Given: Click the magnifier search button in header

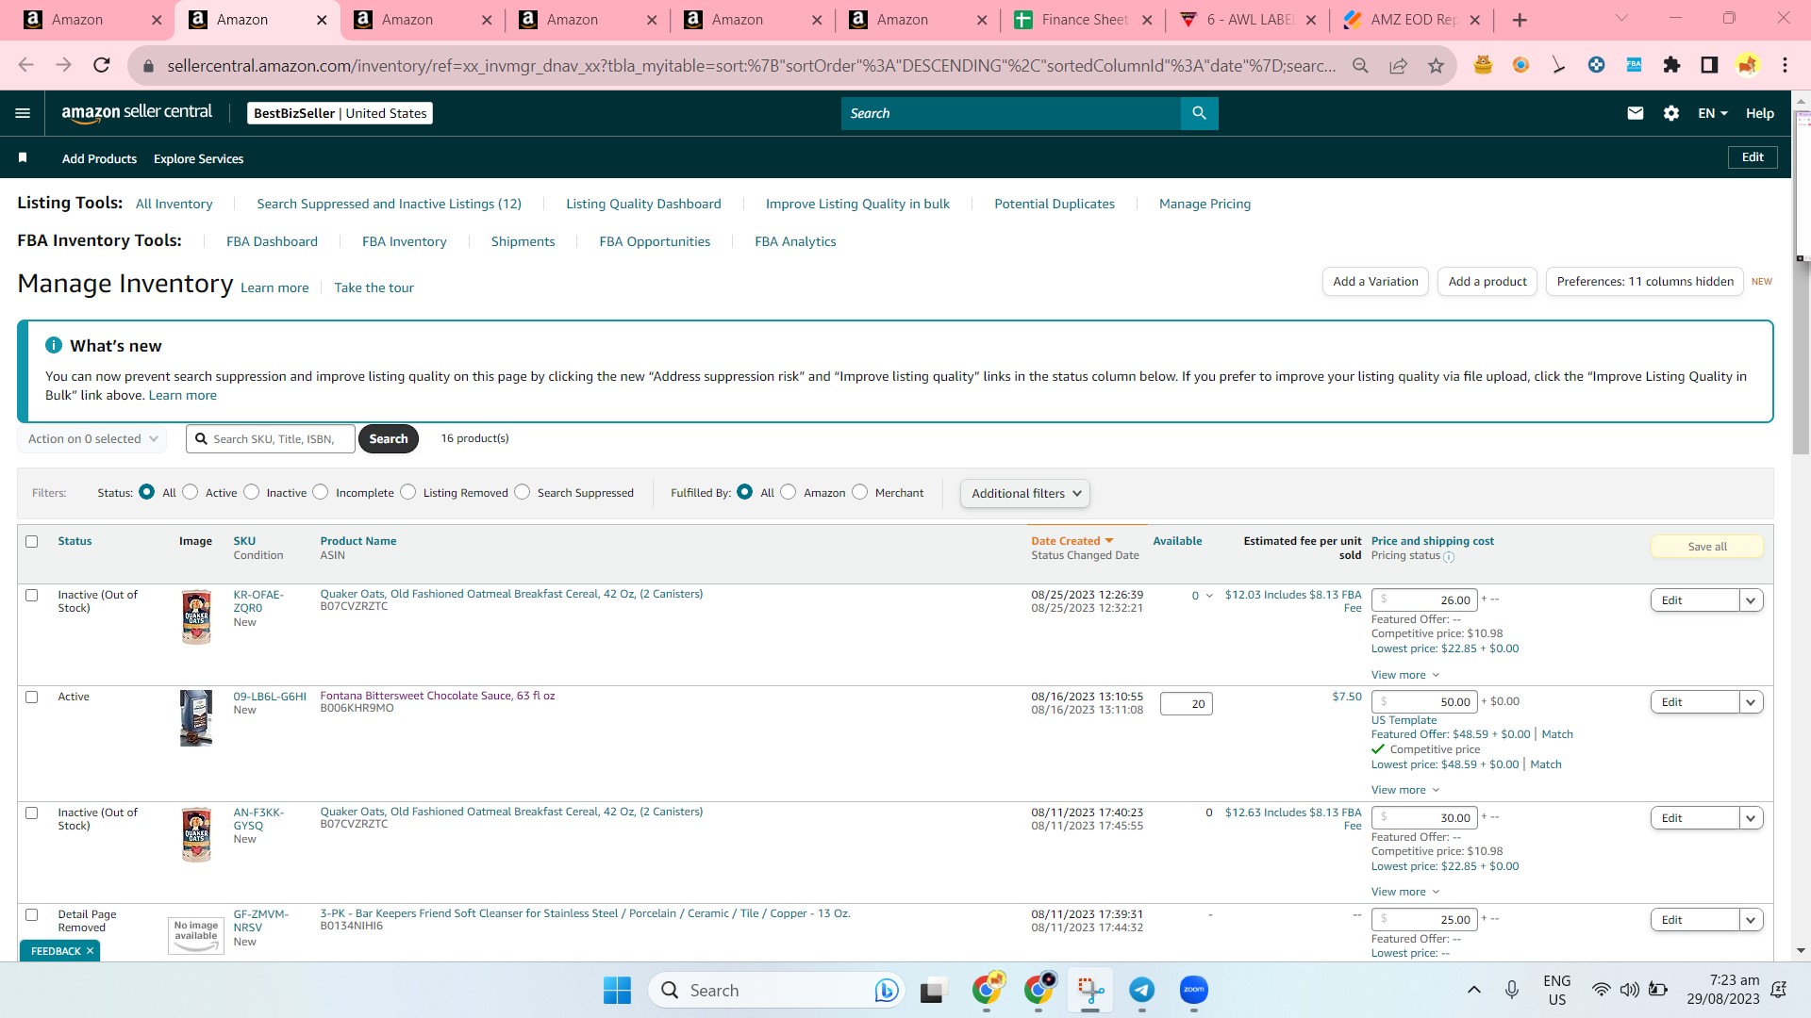Looking at the screenshot, I should [1199, 113].
